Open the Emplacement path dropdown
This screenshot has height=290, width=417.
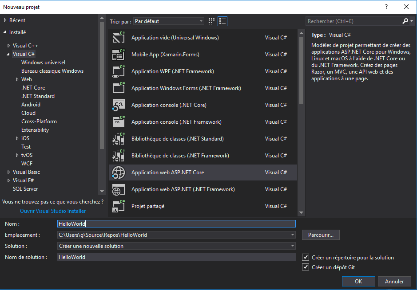click(292, 235)
